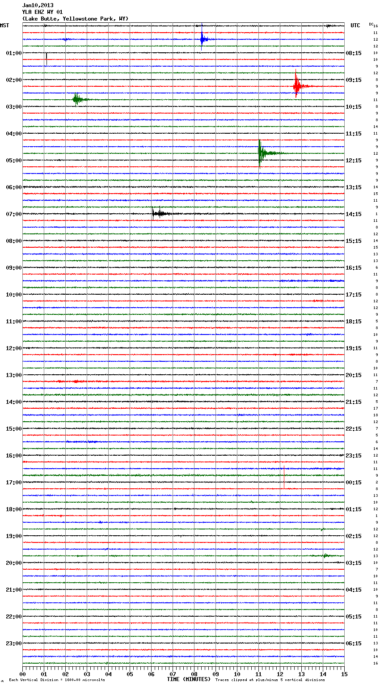This screenshot has width=380, height=686.
Task: Select the 16:00 MST time label
Action: pyautogui.click(x=14, y=456)
